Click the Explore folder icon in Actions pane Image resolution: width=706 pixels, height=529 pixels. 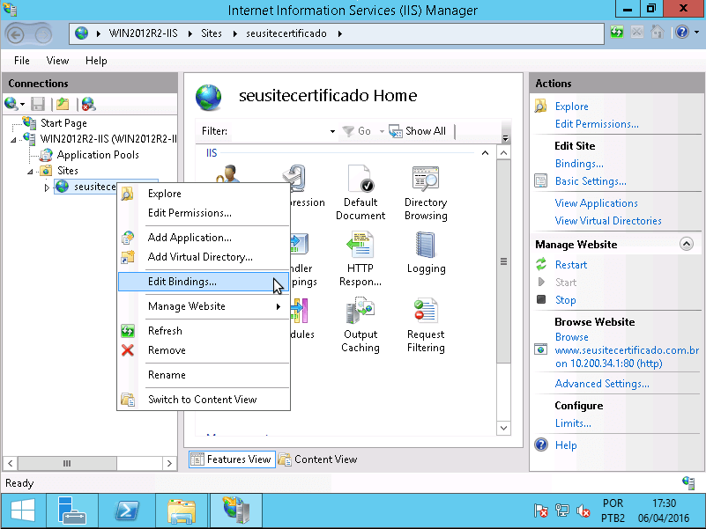pyautogui.click(x=540, y=107)
